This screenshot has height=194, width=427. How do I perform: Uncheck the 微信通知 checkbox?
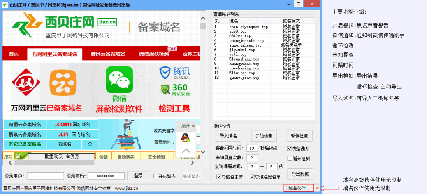coord(290,149)
